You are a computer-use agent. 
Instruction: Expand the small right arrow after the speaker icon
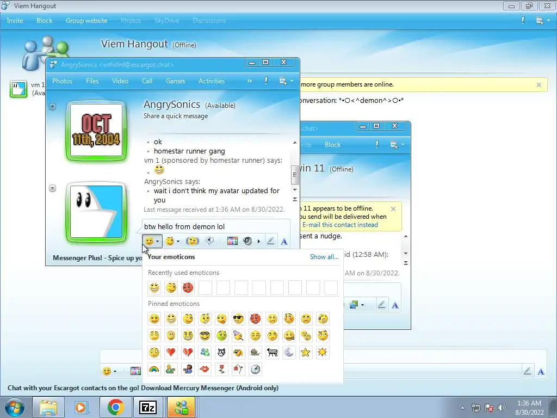coord(258,242)
